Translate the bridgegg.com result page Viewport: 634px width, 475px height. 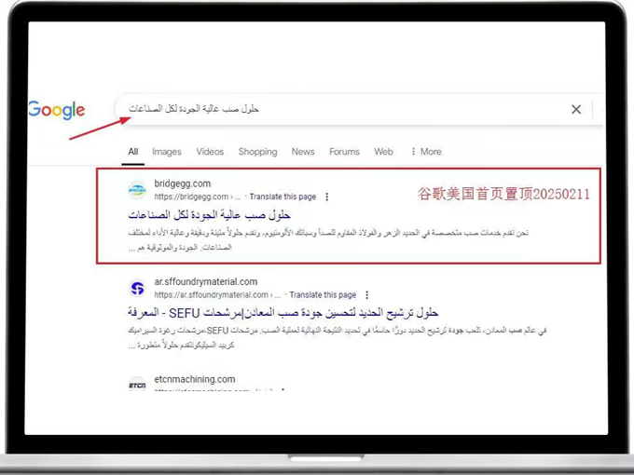click(283, 197)
